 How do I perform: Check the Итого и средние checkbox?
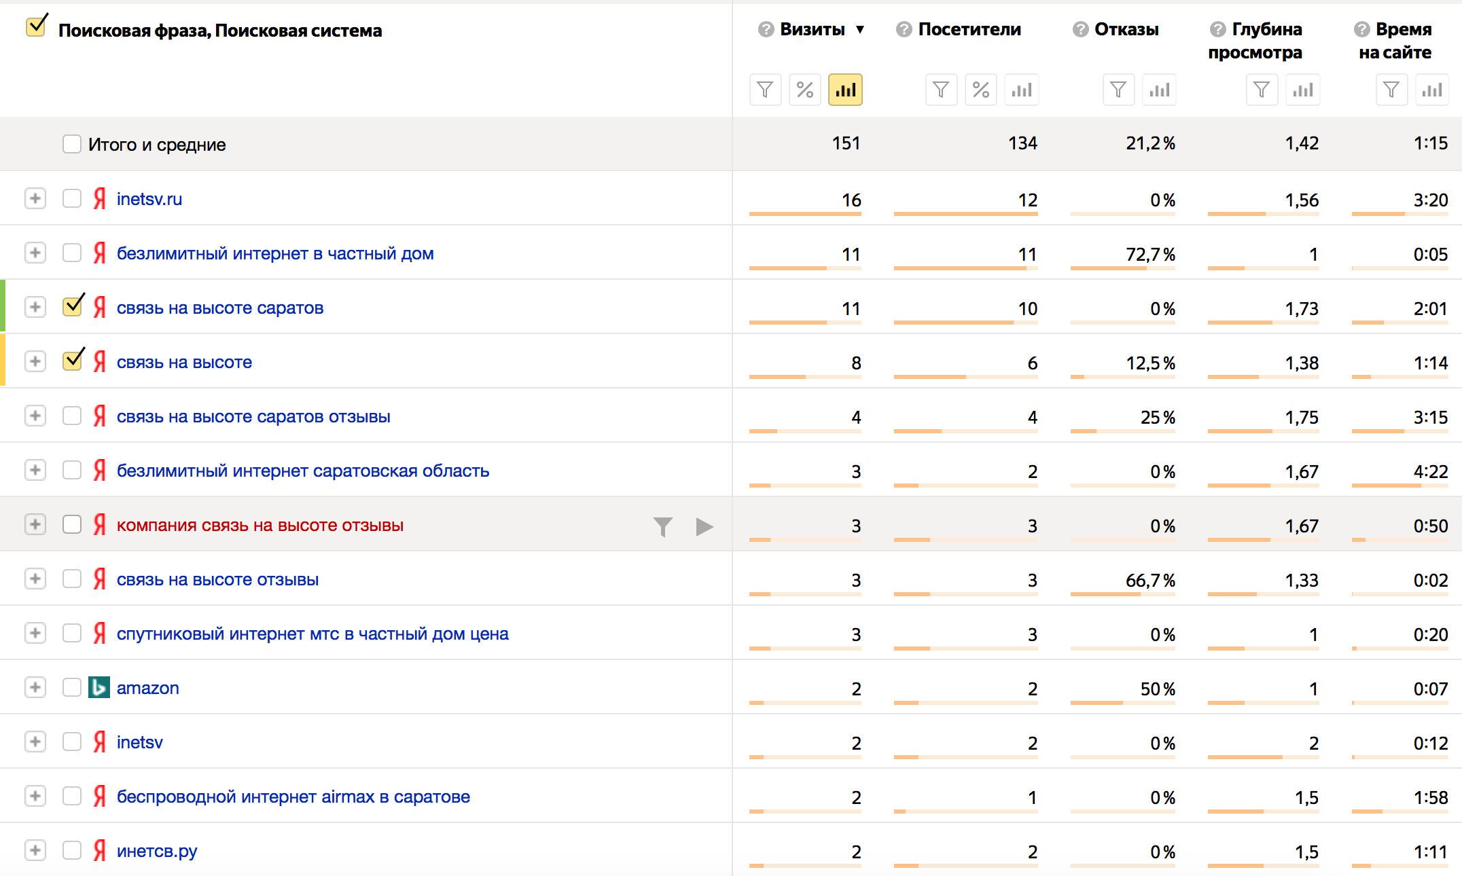click(72, 144)
